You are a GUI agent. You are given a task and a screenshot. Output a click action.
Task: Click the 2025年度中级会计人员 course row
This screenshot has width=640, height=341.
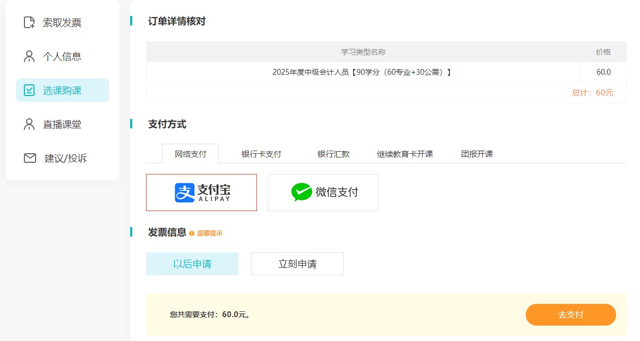coord(363,72)
